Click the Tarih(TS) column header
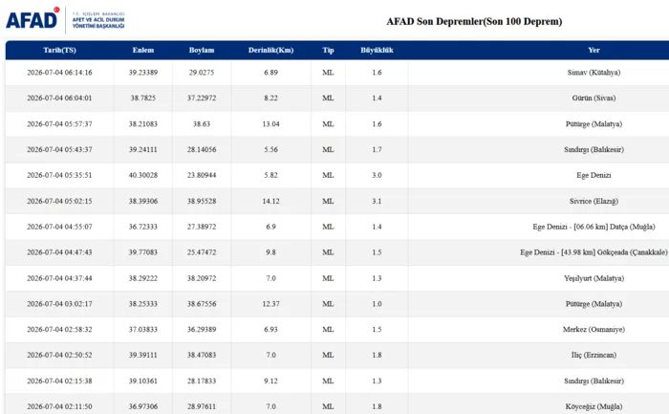This screenshot has width=669, height=414. coord(59,50)
